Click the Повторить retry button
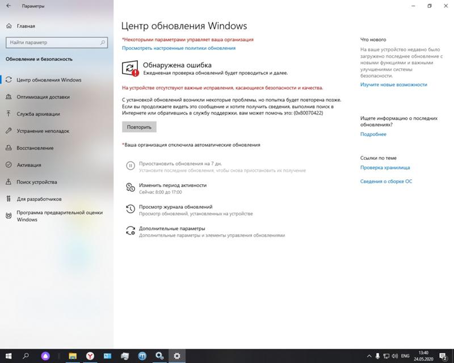This screenshot has height=363, width=454. 139,127
